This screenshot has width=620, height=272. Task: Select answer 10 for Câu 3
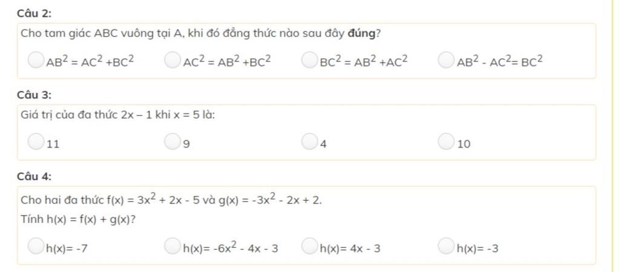click(x=446, y=141)
